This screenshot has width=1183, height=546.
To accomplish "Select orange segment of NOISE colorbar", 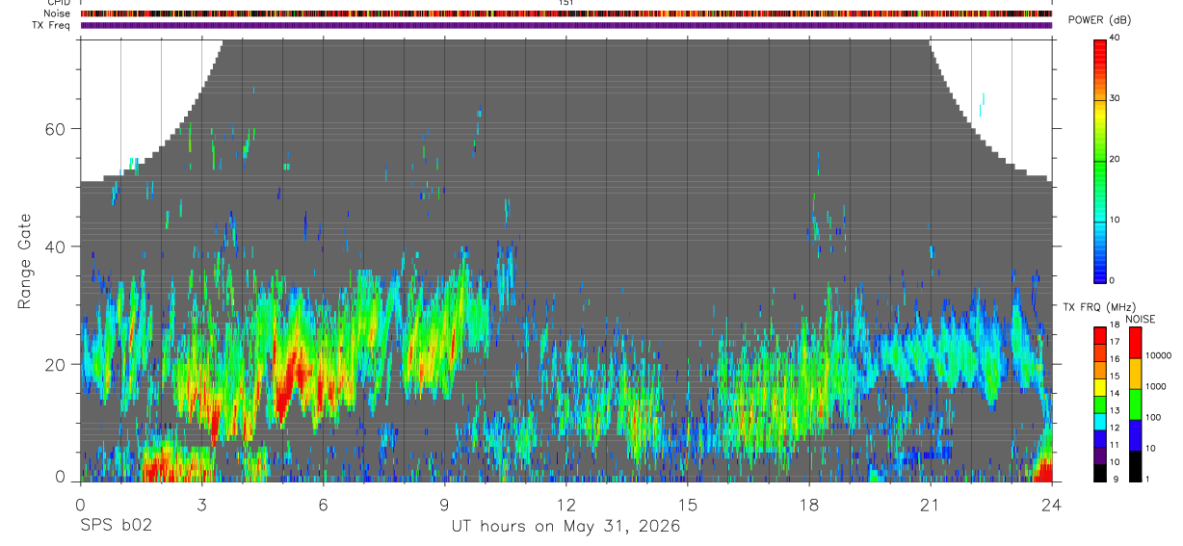I will (x=1135, y=374).
